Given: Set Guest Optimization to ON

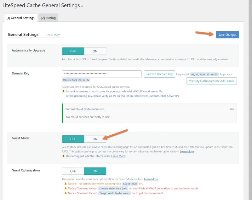Looking at the screenshot, I should 95,171.
